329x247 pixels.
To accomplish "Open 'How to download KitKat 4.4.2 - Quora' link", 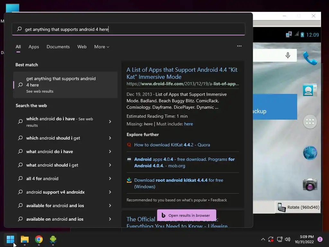I will 172,145.
